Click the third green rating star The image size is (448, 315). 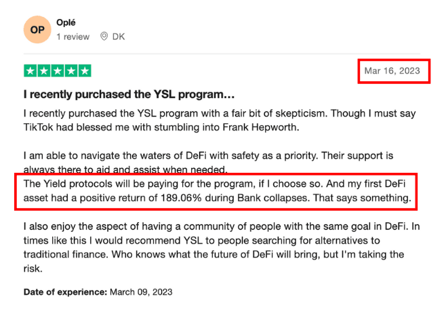(58, 70)
